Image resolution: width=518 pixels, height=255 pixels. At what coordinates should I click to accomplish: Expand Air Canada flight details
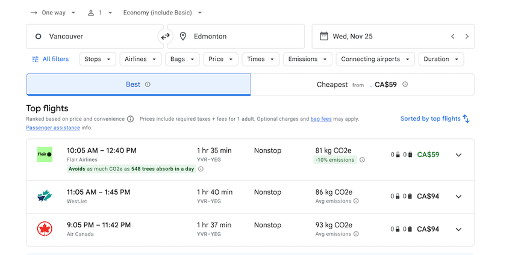pyautogui.click(x=458, y=229)
